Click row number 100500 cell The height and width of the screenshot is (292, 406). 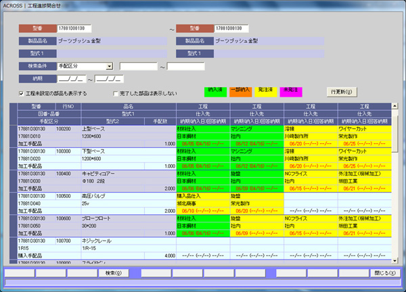click(x=68, y=196)
